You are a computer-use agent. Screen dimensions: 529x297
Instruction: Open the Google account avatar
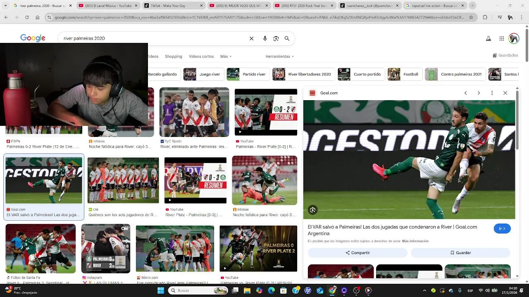coord(514,38)
